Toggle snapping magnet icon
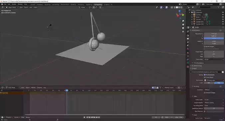The image size is (225, 121). [94, 7]
